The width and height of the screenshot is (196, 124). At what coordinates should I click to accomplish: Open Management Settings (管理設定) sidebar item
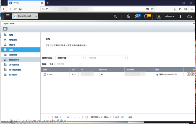[21, 40]
